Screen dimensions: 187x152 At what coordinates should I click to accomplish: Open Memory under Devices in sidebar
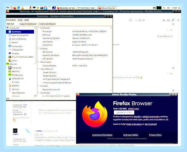coord(16,71)
